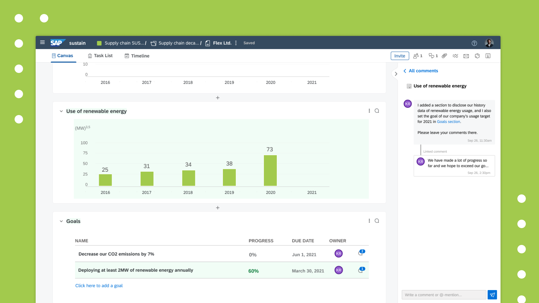The width and height of the screenshot is (539, 303).
Task: Collapse the comments side panel
Action: [396, 74]
